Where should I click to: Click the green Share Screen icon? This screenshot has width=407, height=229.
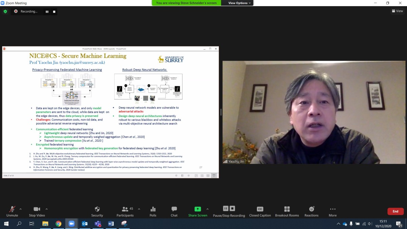tap(197, 209)
